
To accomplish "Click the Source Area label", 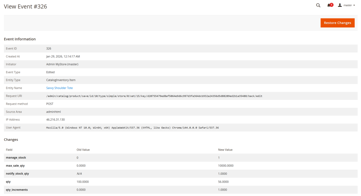I will click(x=14, y=112).
